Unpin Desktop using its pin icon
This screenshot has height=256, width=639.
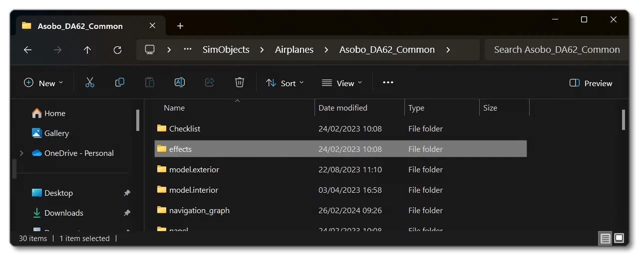127,193
